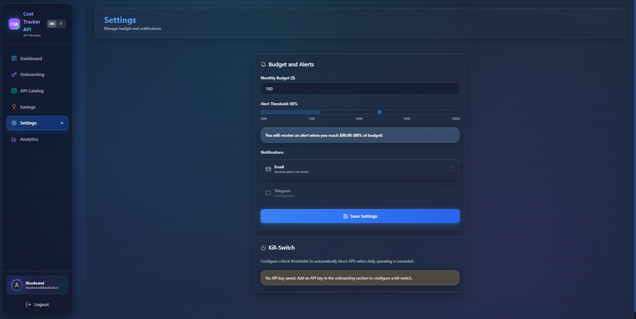Select the Settings gear icon in sidebar
This screenshot has height=319, width=636.
(14, 123)
